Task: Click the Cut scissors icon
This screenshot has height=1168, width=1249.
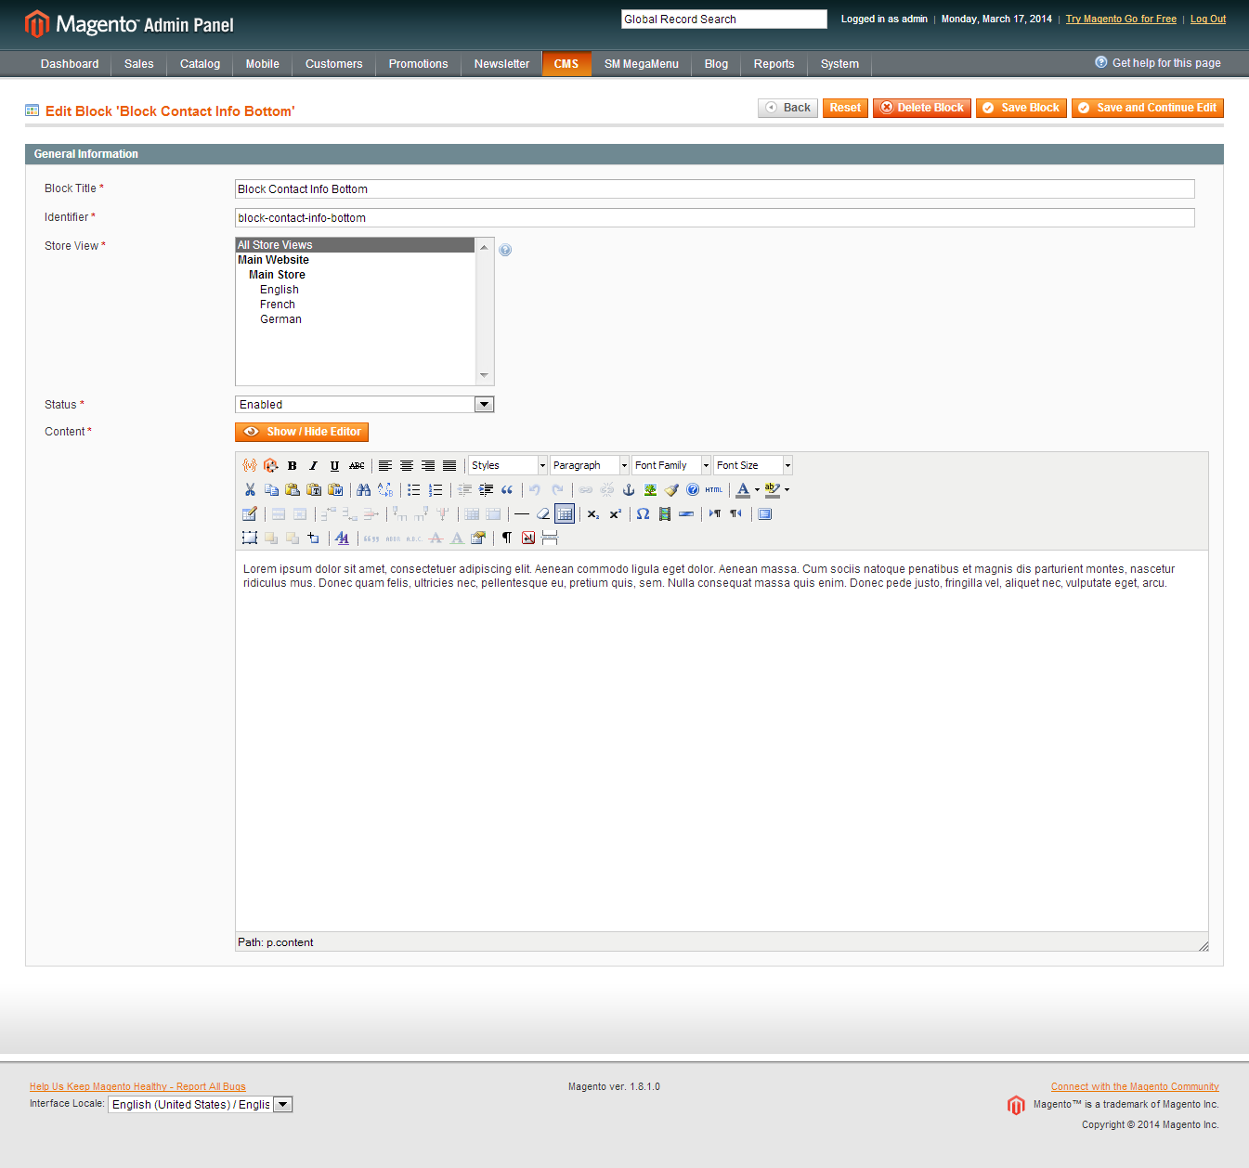Action: 250,489
